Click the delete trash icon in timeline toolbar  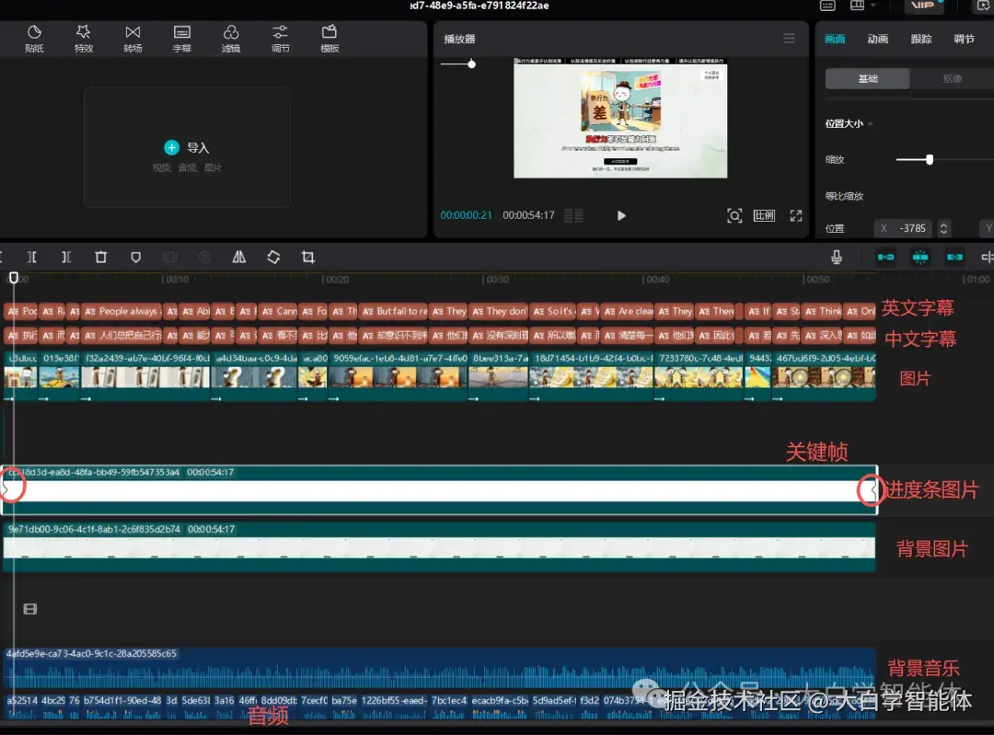(101, 258)
